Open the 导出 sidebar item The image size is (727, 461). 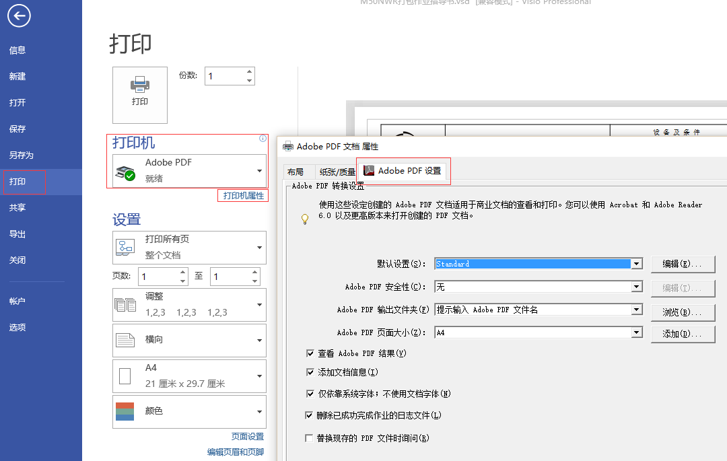coord(18,234)
